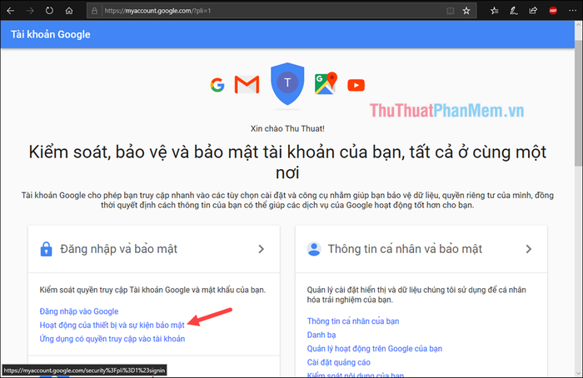Screen dimensions: 583x378
Task: Open Hoạt động của thiết bị link
Action: pos(112,326)
